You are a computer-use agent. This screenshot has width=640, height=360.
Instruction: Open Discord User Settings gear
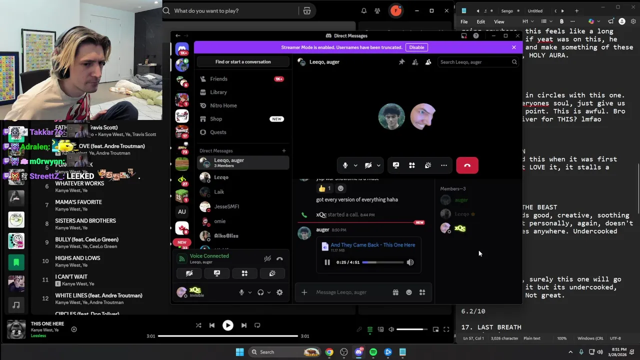279,292
